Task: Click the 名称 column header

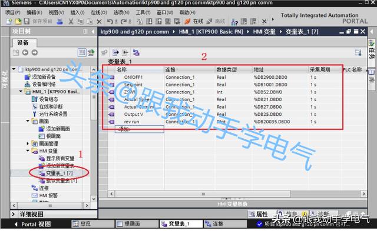Action: click(x=140, y=69)
